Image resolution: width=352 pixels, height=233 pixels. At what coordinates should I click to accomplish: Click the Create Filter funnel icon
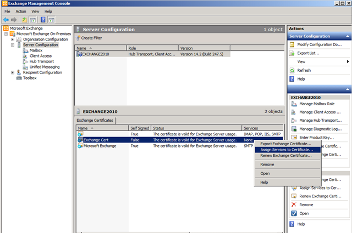click(x=78, y=38)
